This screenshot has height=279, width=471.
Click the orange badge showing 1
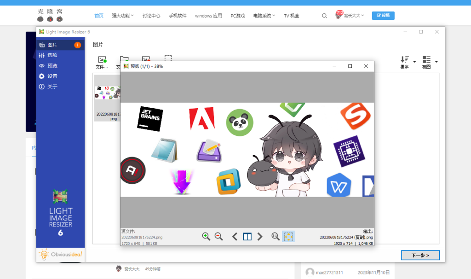[77, 45]
